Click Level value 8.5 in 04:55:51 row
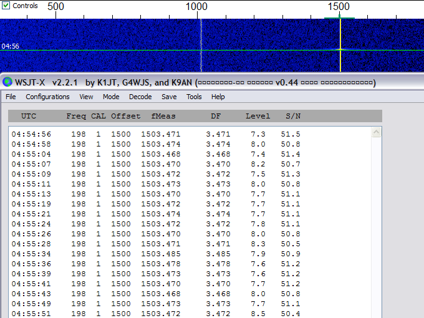 point(258,314)
